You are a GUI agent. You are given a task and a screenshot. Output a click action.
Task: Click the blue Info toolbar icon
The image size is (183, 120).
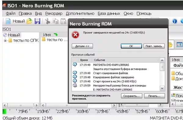174,21
